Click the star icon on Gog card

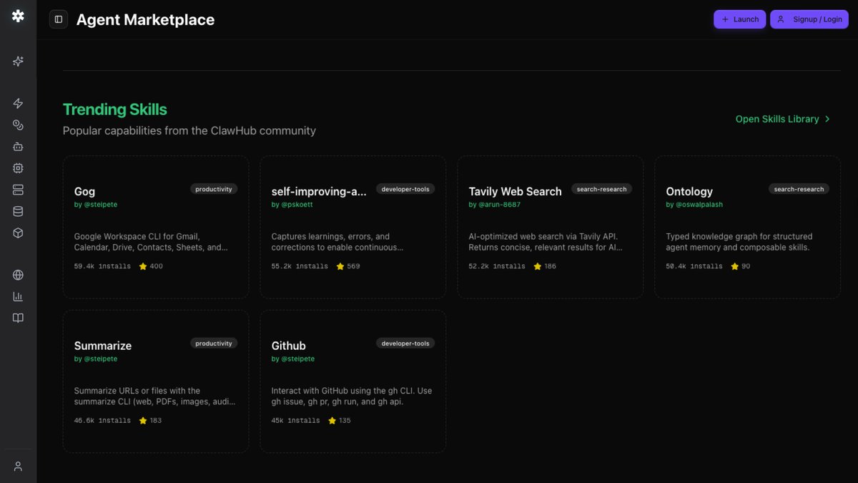(x=142, y=266)
